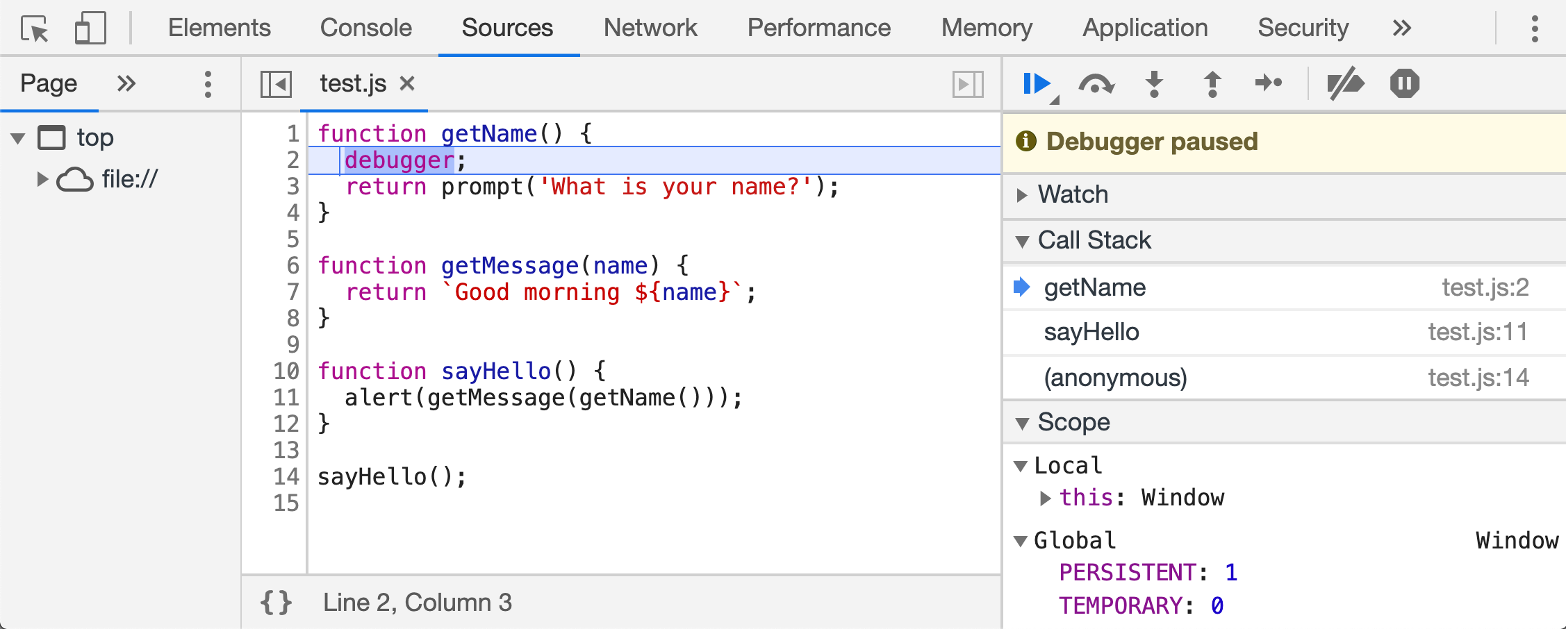Open the Network tab

650,28
